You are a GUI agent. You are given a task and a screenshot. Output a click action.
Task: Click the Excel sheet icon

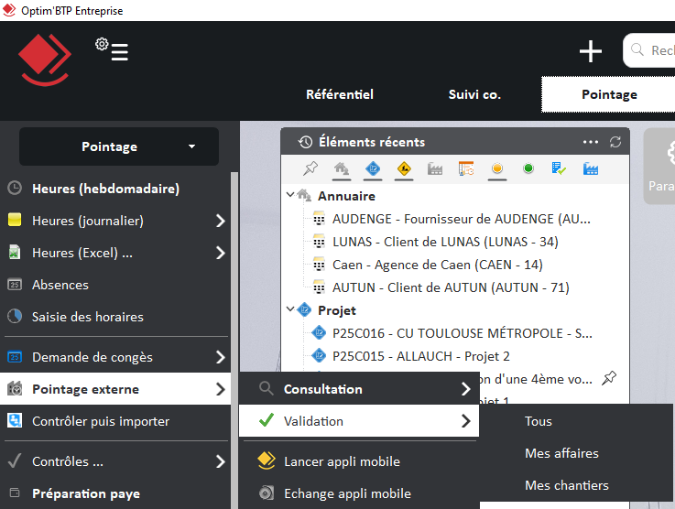pos(15,252)
